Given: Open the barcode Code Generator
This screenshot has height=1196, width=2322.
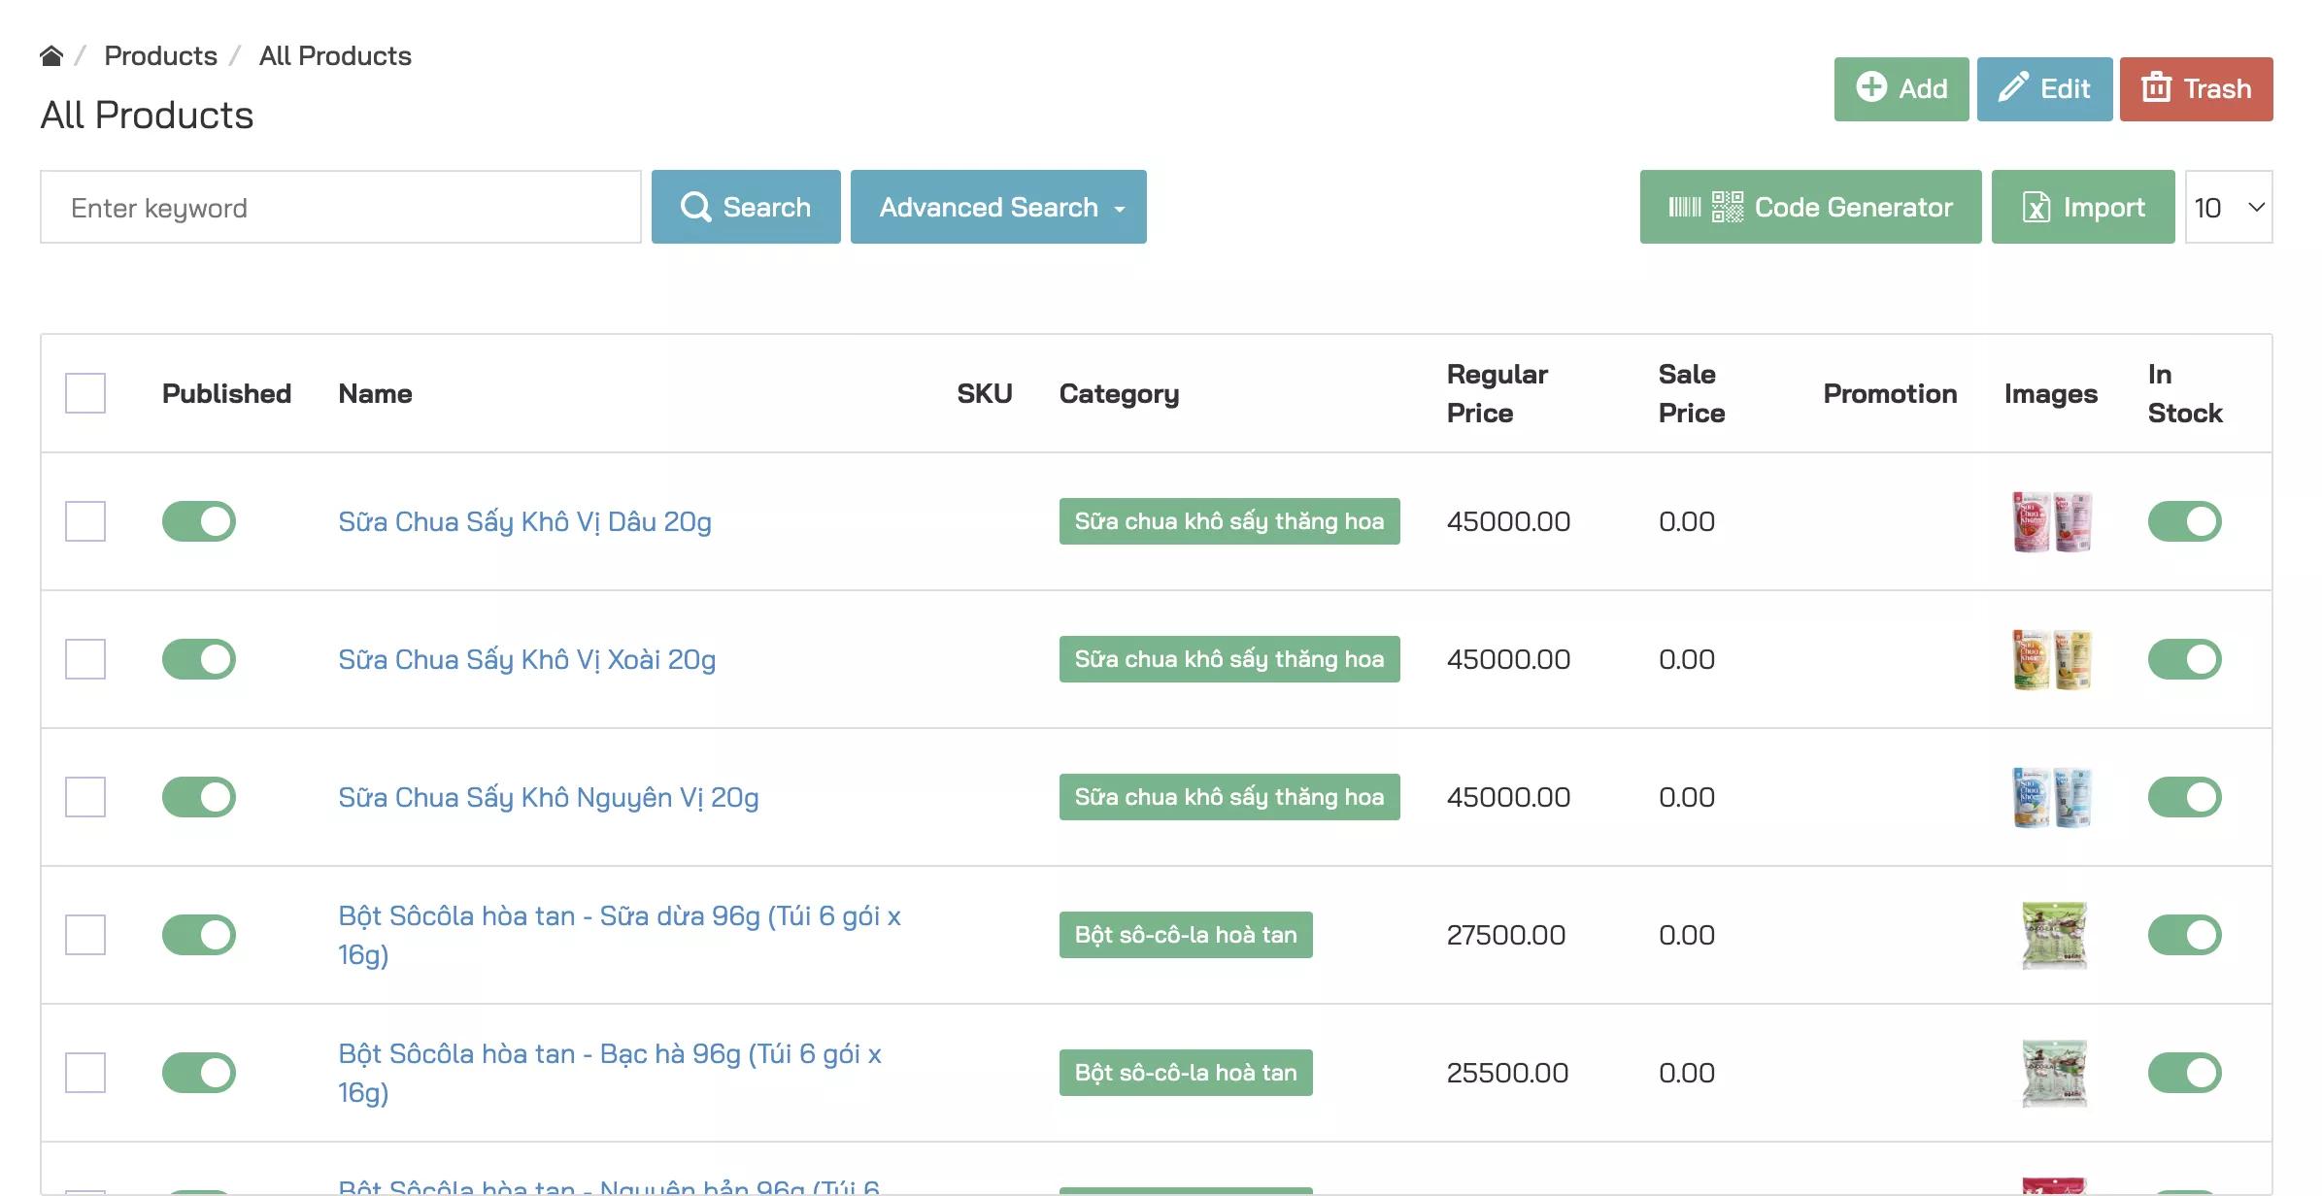Looking at the screenshot, I should pyautogui.click(x=1809, y=207).
